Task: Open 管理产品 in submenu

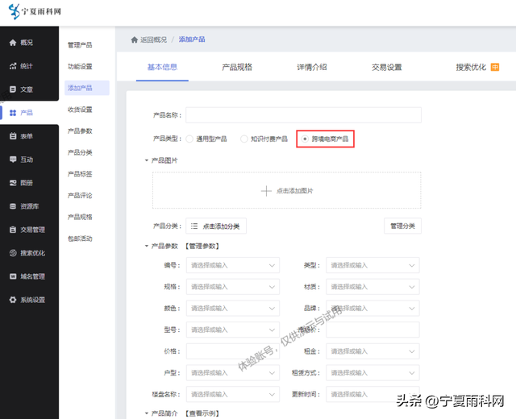Action: pos(80,45)
